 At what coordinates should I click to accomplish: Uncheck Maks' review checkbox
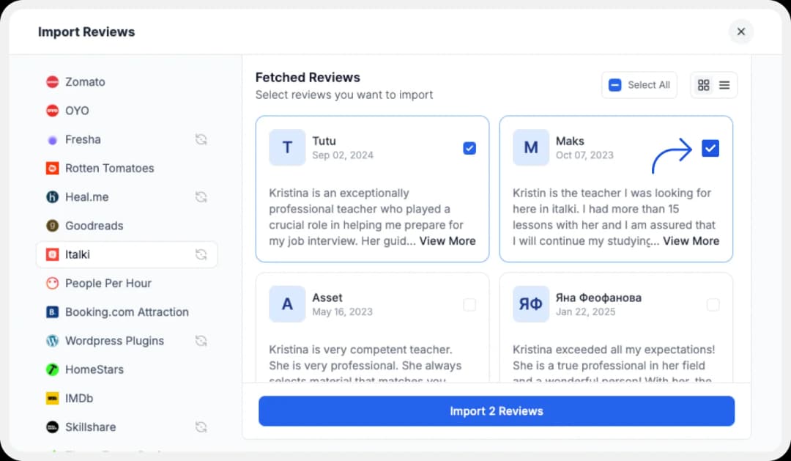coord(710,148)
